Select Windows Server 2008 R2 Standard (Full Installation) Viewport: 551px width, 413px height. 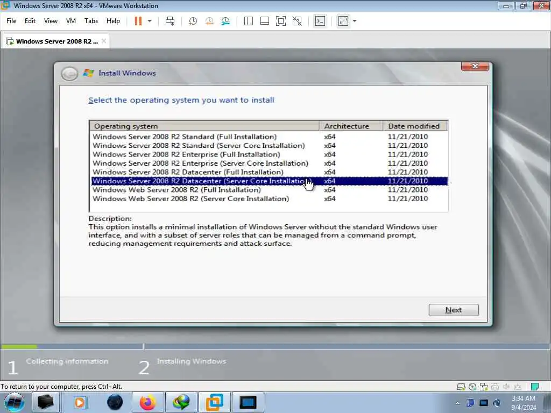270,137
